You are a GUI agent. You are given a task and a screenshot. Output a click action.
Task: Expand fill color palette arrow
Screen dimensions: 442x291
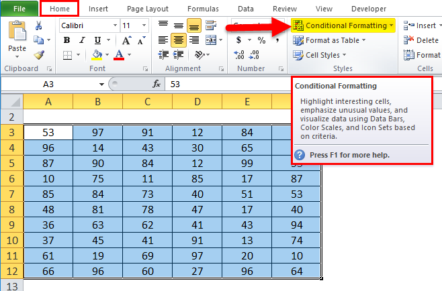(107, 55)
